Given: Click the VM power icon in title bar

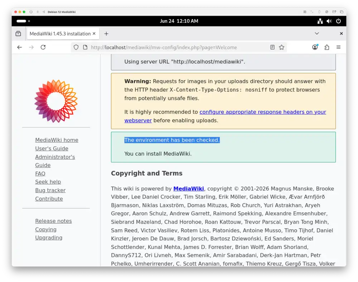Looking at the screenshot, I should click(31, 12).
